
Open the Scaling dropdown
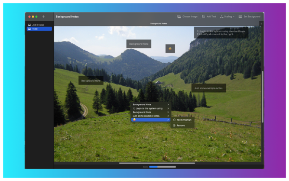(227, 16)
